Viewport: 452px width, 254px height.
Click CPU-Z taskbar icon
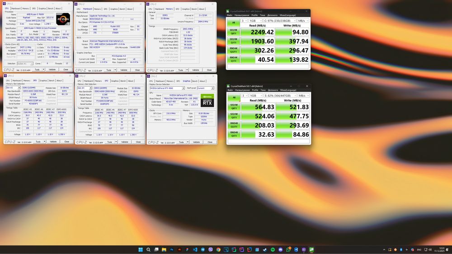[x=304, y=249]
